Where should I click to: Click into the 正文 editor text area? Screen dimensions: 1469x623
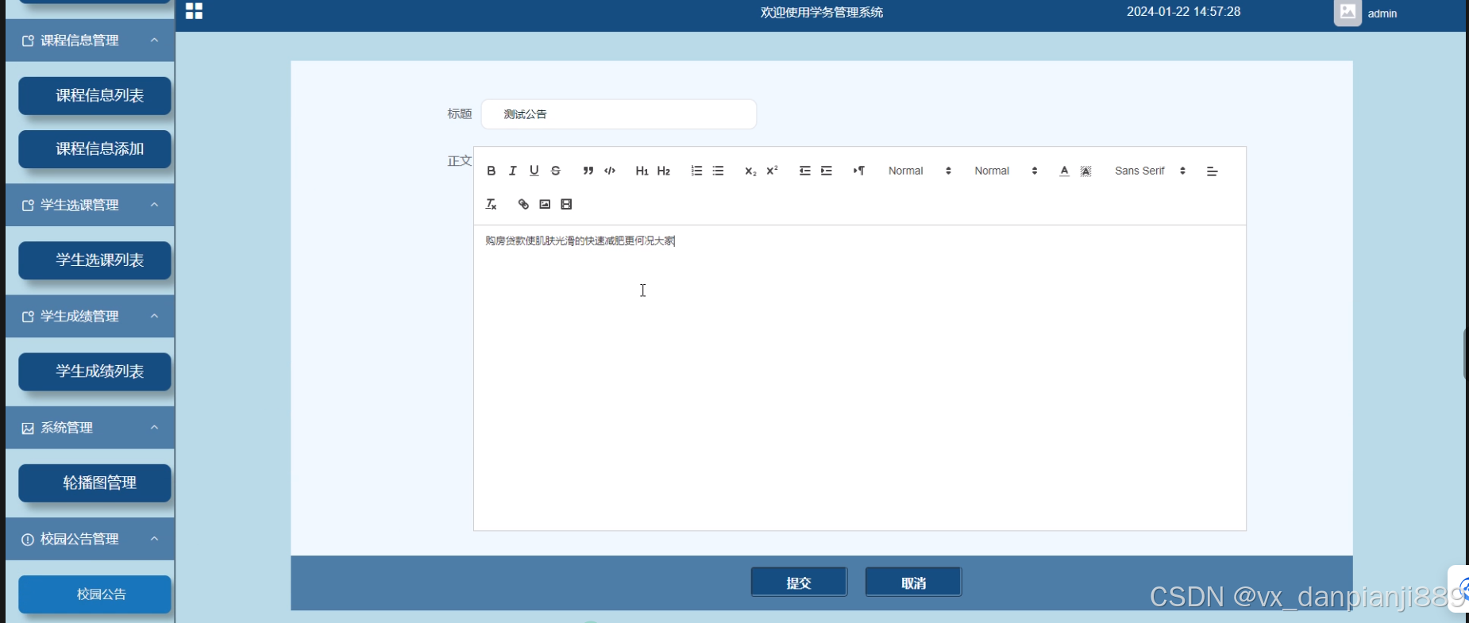tap(860, 378)
